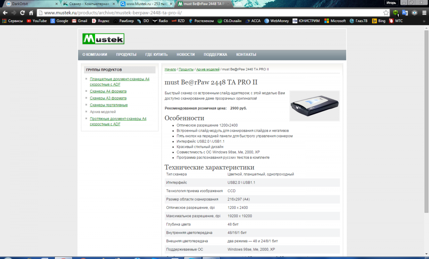The image size is (429, 259).
Task: Open the ПОДДЕРЖКА menu item
Action: tap(215, 55)
